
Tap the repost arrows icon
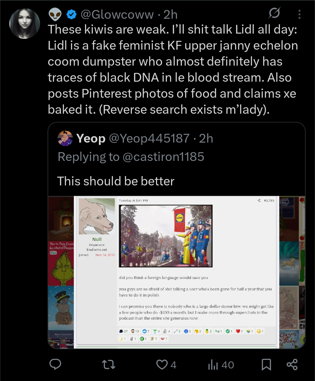pyautogui.click(x=108, y=364)
